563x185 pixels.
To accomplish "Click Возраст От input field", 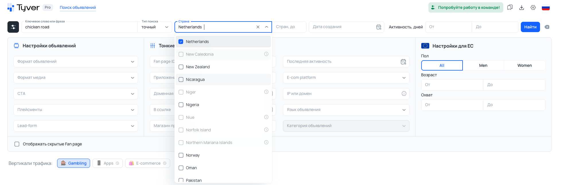I will pyautogui.click(x=452, y=85).
